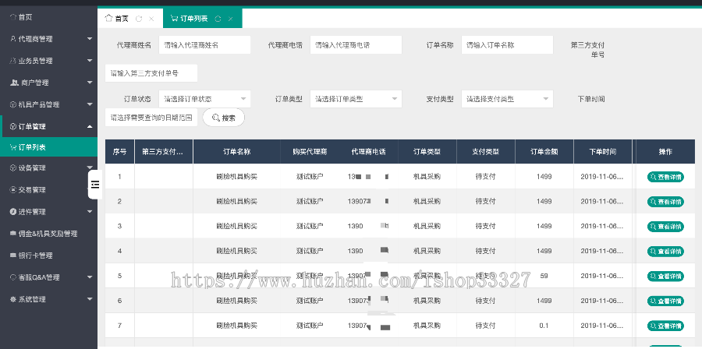The width and height of the screenshot is (702, 349).
Task: Click the 订单金额 column header
Action: point(544,152)
